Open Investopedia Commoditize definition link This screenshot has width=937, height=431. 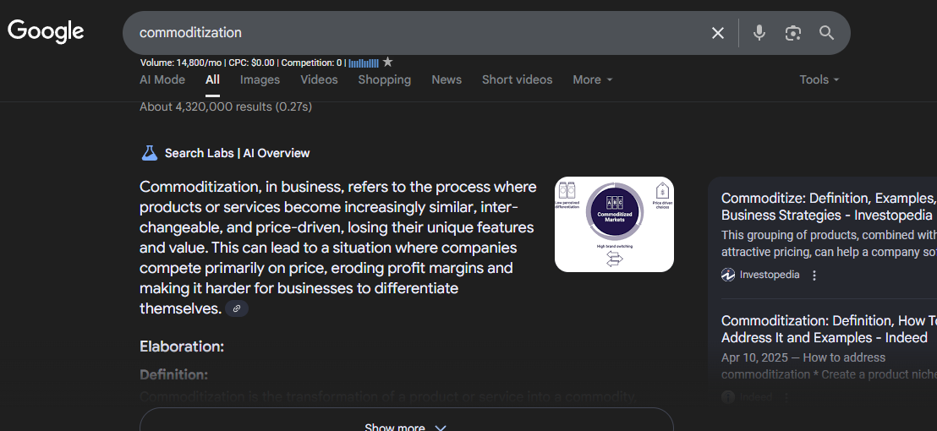[827, 206]
